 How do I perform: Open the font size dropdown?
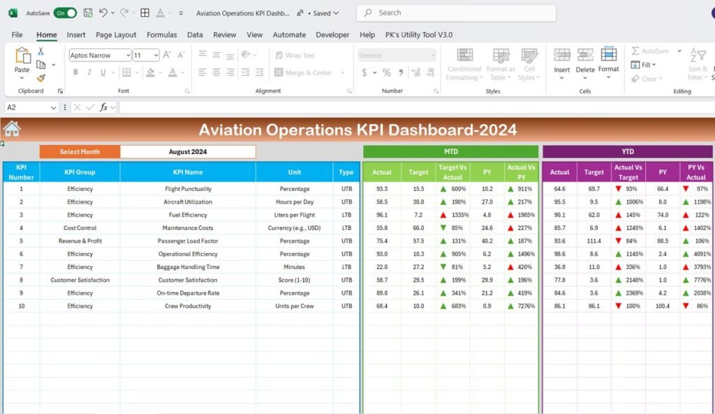click(156, 54)
